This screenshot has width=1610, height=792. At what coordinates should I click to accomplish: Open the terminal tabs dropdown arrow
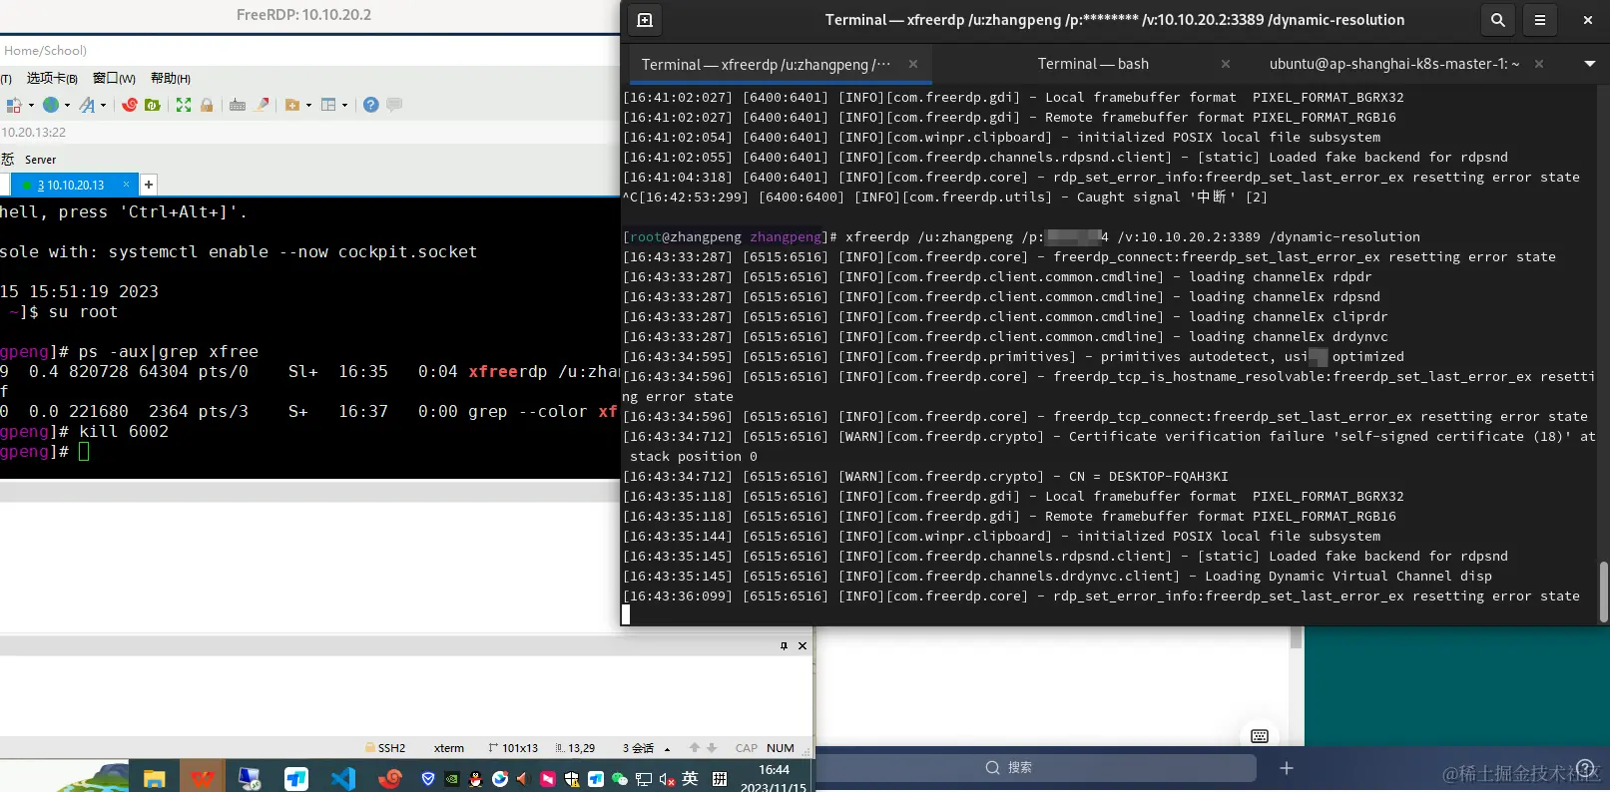click(x=1590, y=64)
